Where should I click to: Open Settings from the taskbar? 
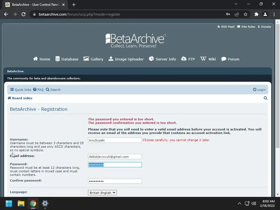45,203
